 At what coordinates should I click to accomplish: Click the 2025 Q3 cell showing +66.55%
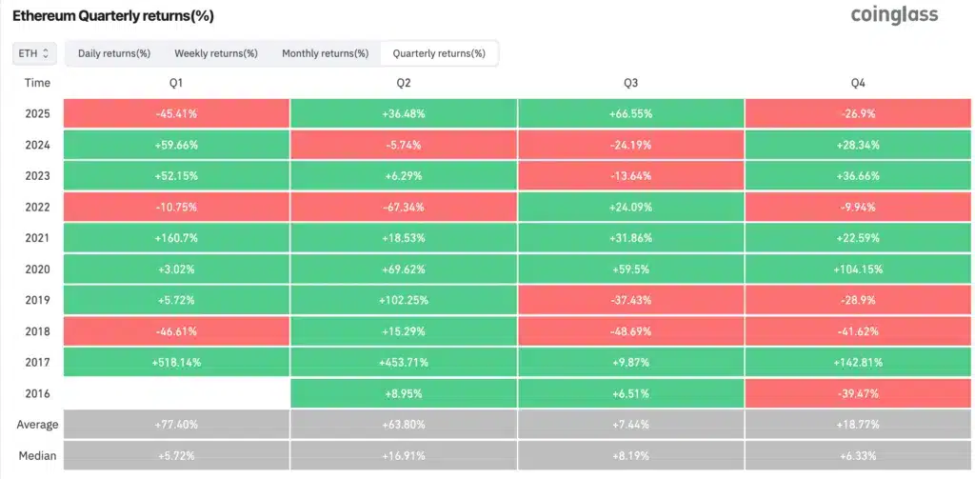[x=631, y=114]
